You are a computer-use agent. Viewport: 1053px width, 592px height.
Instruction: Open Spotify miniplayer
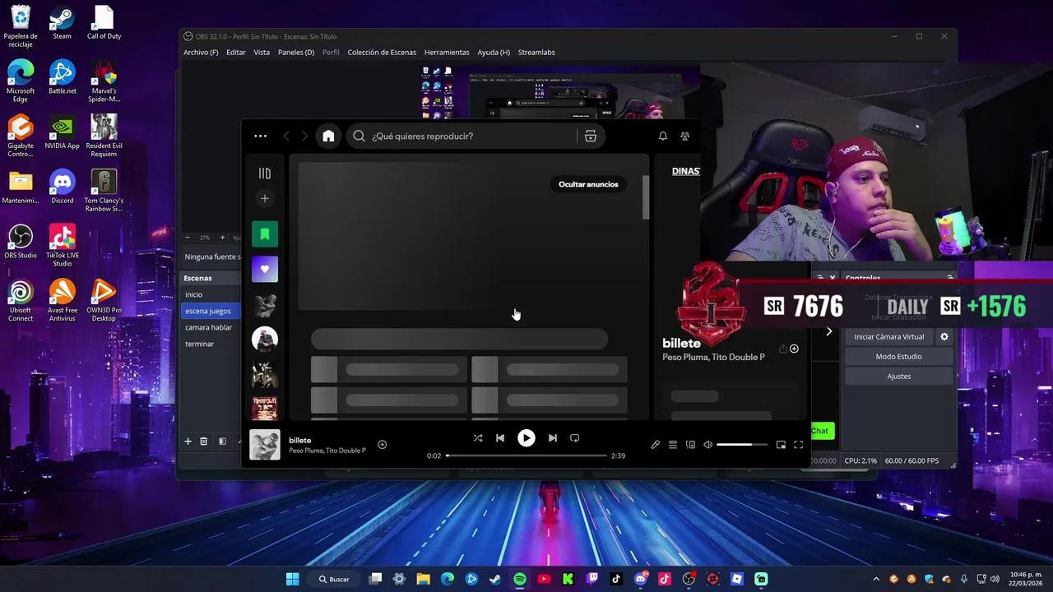(x=781, y=445)
